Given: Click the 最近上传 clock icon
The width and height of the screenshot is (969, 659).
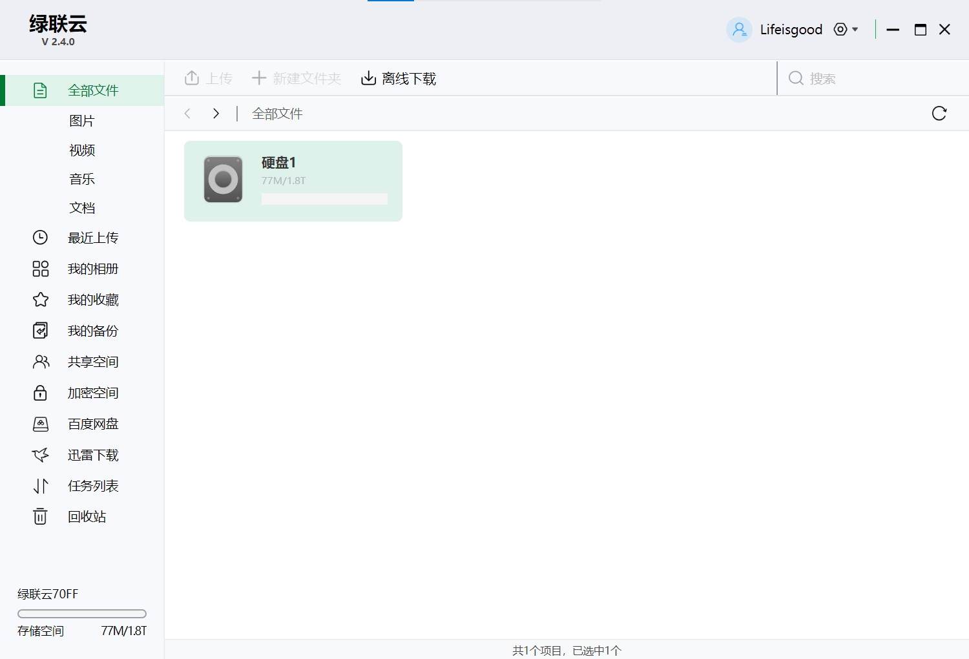Looking at the screenshot, I should click(40, 238).
